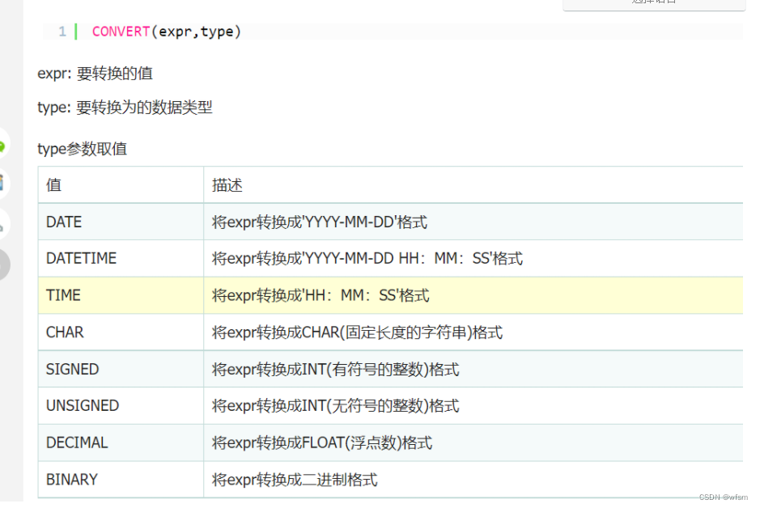This screenshot has height=508, width=760.
Task: Select the text 'type: 要转换为的数据类型'
Action: (x=125, y=107)
